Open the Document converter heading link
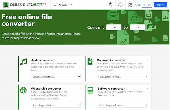This screenshot has height=110, width=170. pos(111,60)
